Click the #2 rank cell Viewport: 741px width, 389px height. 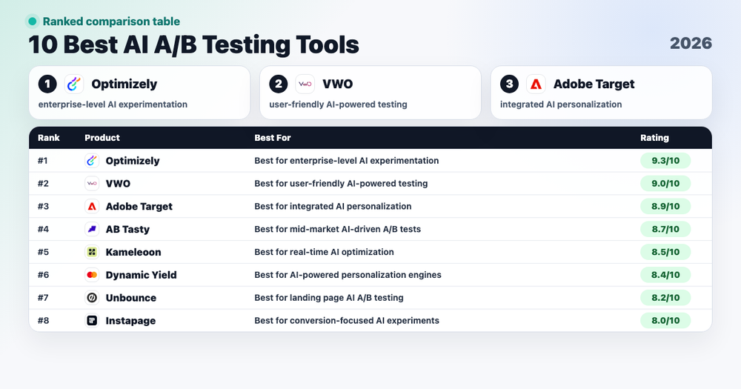(44, 184)
